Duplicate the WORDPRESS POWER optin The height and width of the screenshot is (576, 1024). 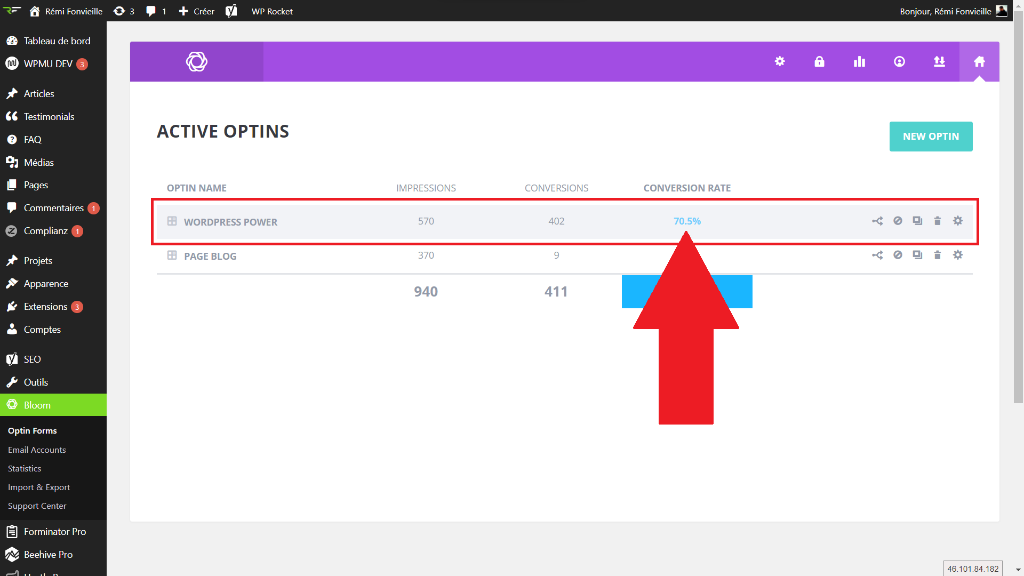point(917,221)
